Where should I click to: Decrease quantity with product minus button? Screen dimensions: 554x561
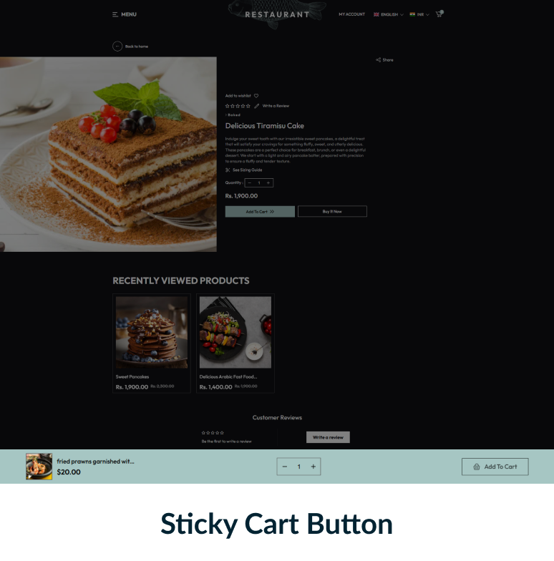[x=250, y=183]
